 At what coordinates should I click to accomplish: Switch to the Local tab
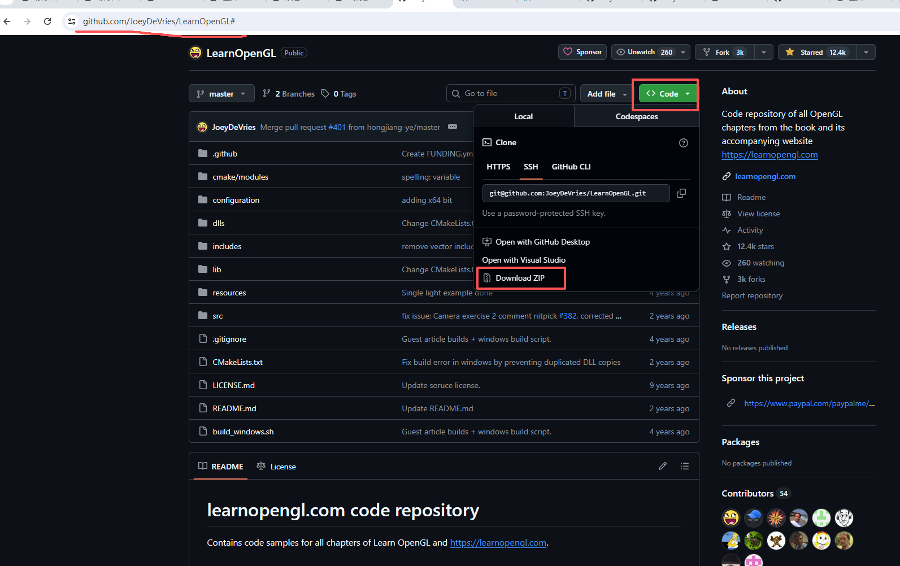[523, 116]
